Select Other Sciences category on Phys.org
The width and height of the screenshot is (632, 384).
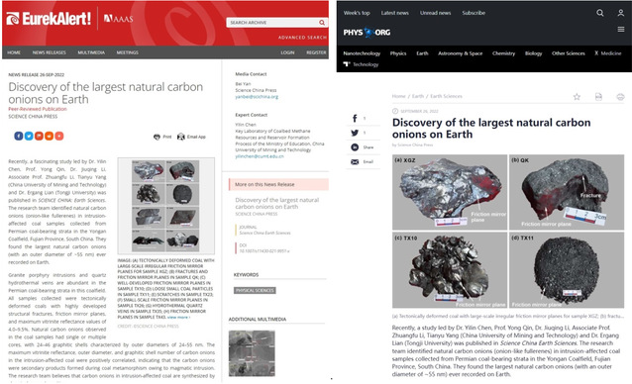(x=569, y=53)
